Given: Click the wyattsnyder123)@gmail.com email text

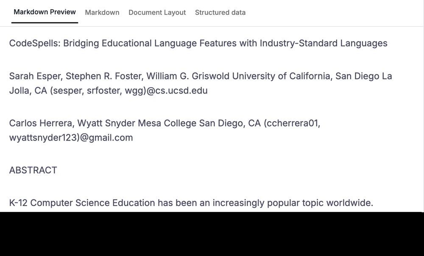Looking at the screenshot, I should pyautogui.click(x=71, y=138).
